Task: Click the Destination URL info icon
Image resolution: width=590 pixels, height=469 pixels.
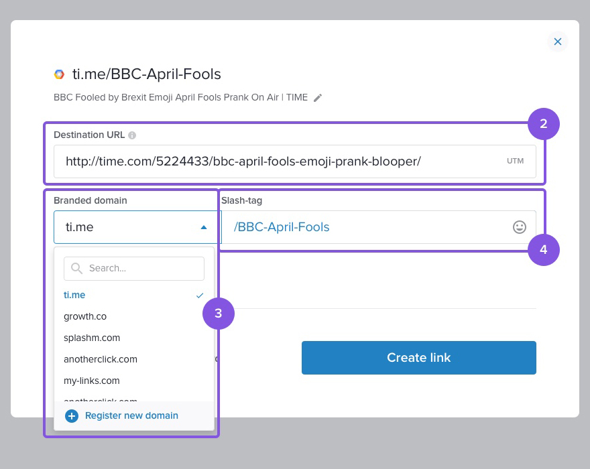Action: pyautogui.click(x=132, y=135)
